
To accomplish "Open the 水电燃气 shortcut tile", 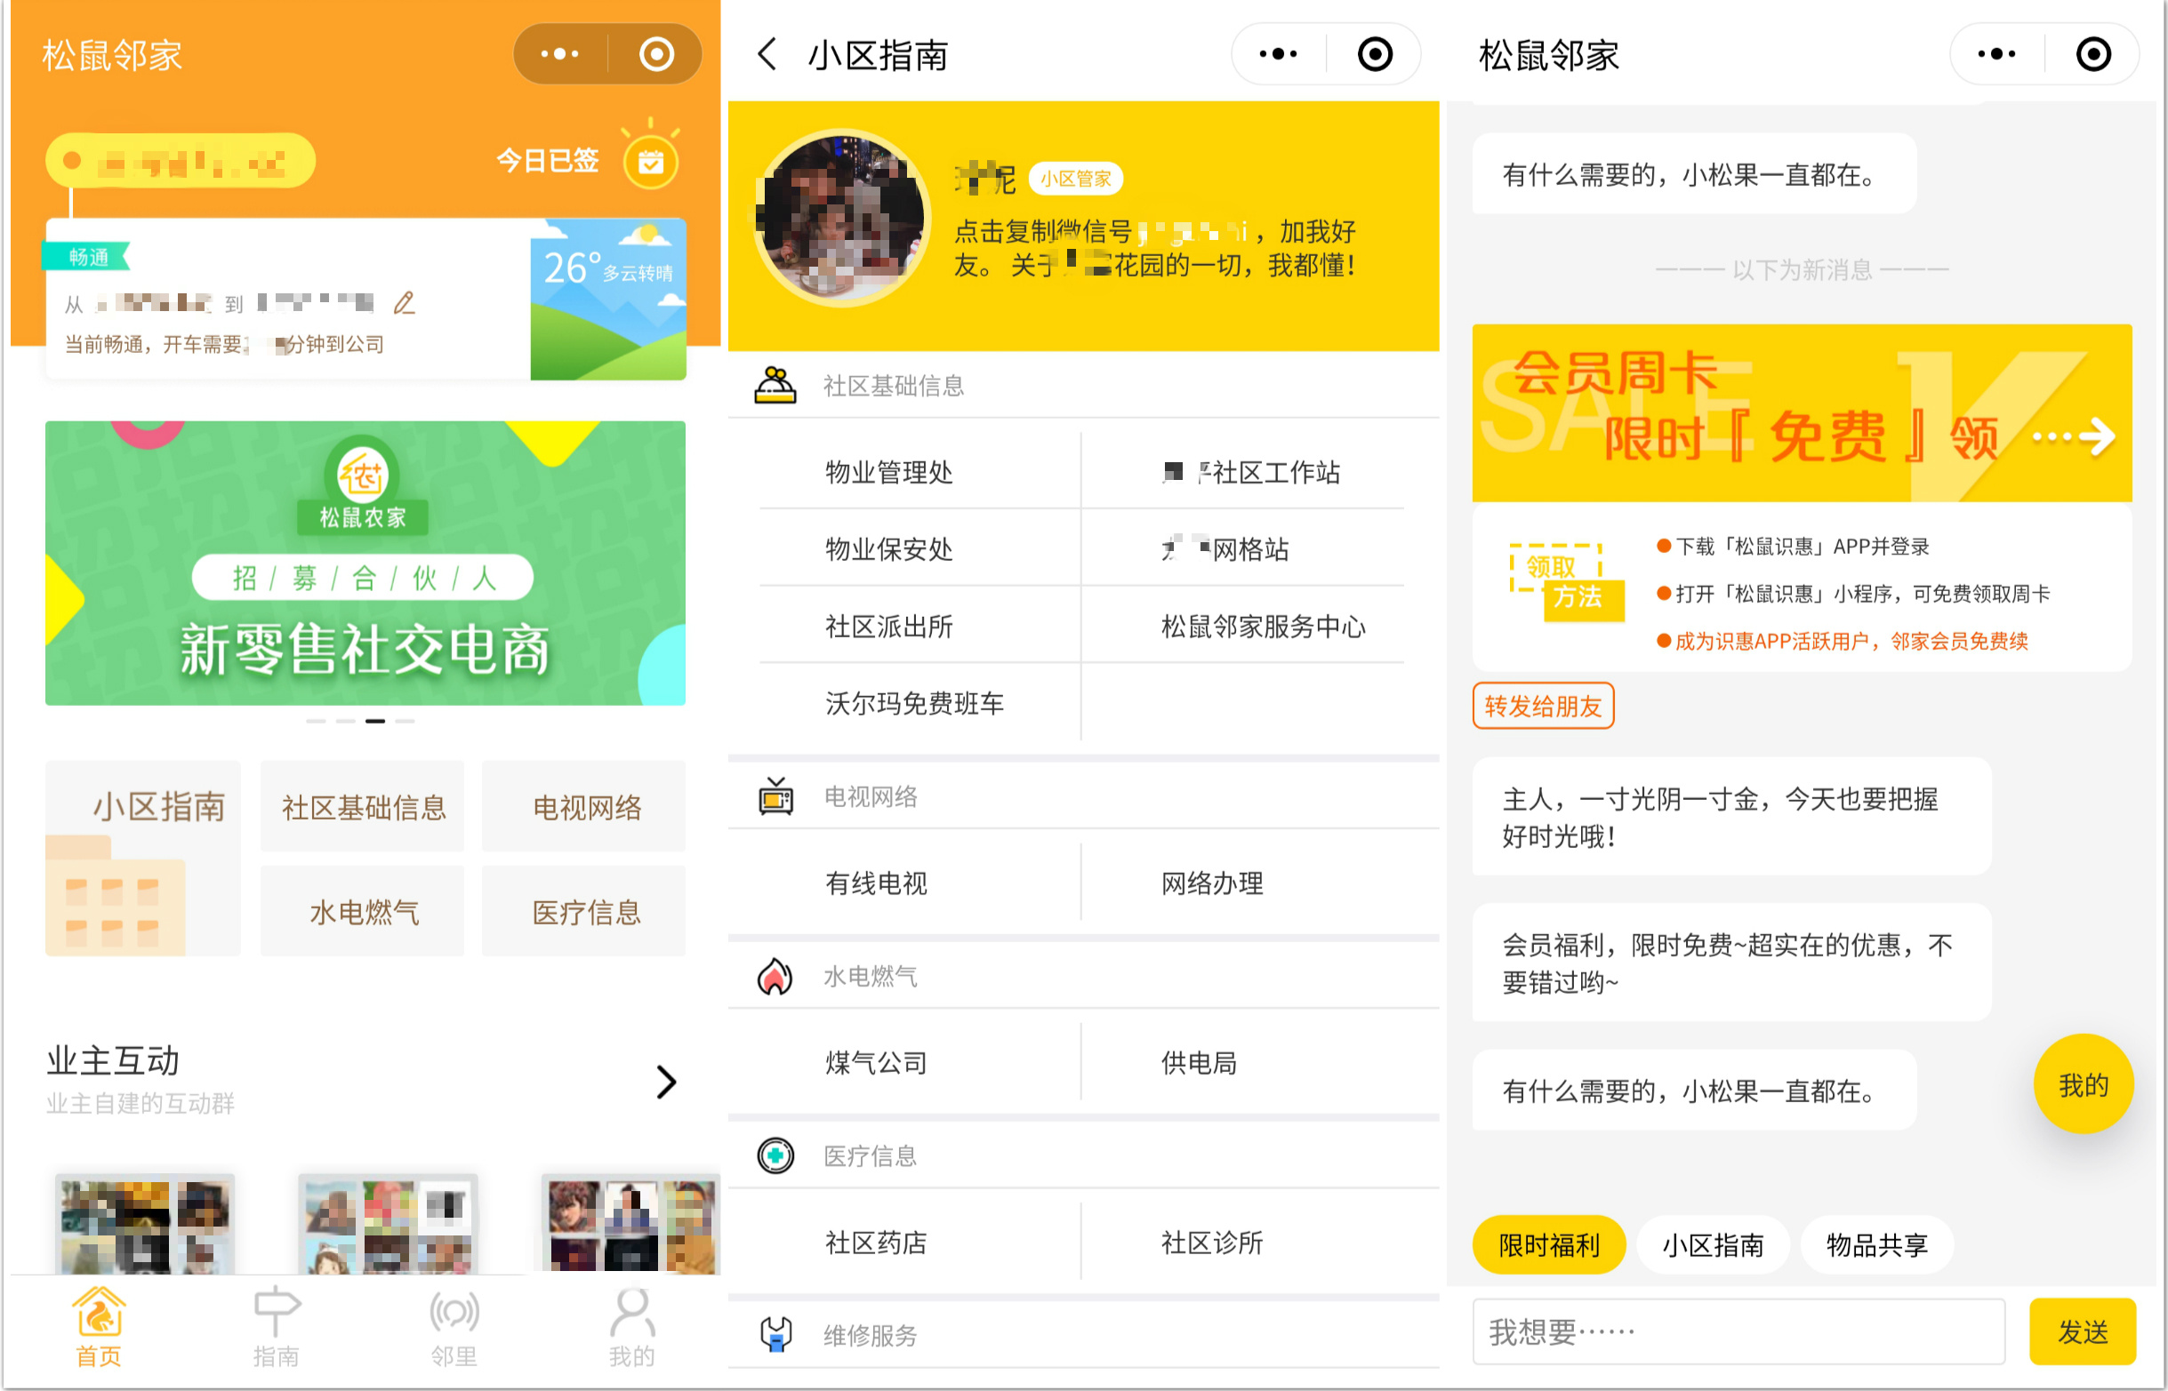I will (363, 911).
